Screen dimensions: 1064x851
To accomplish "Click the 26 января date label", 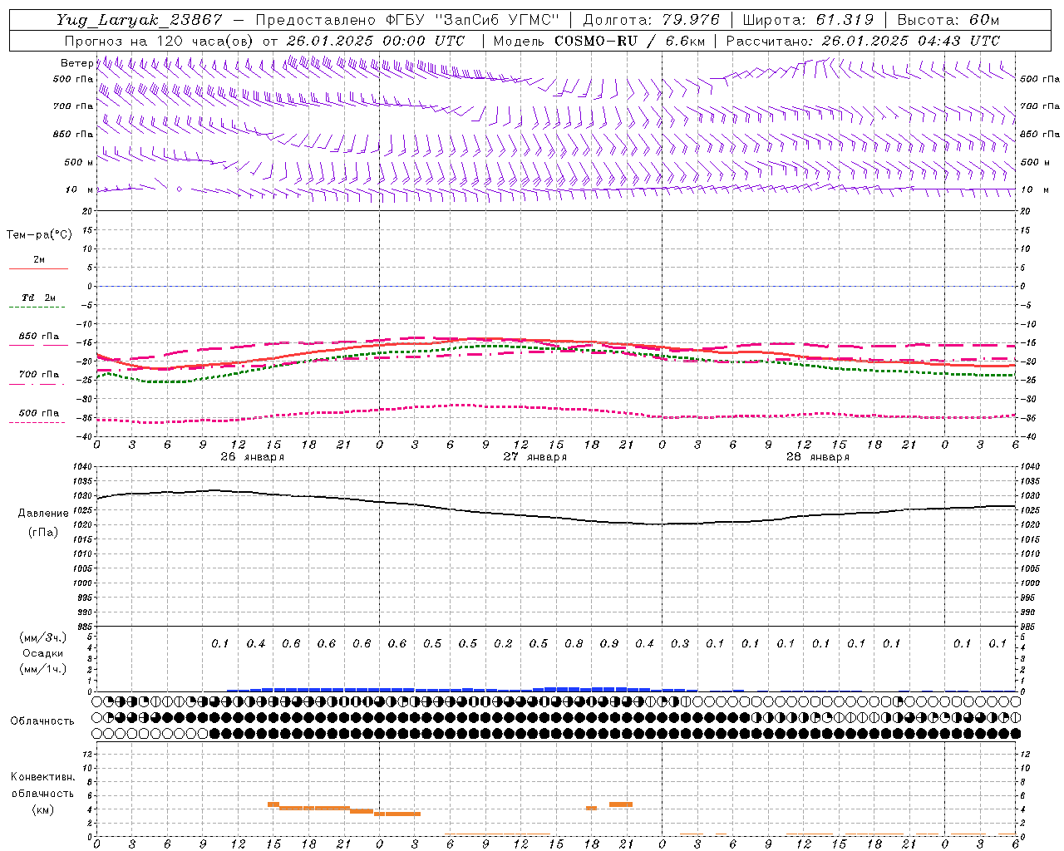I will pos(253,457).
